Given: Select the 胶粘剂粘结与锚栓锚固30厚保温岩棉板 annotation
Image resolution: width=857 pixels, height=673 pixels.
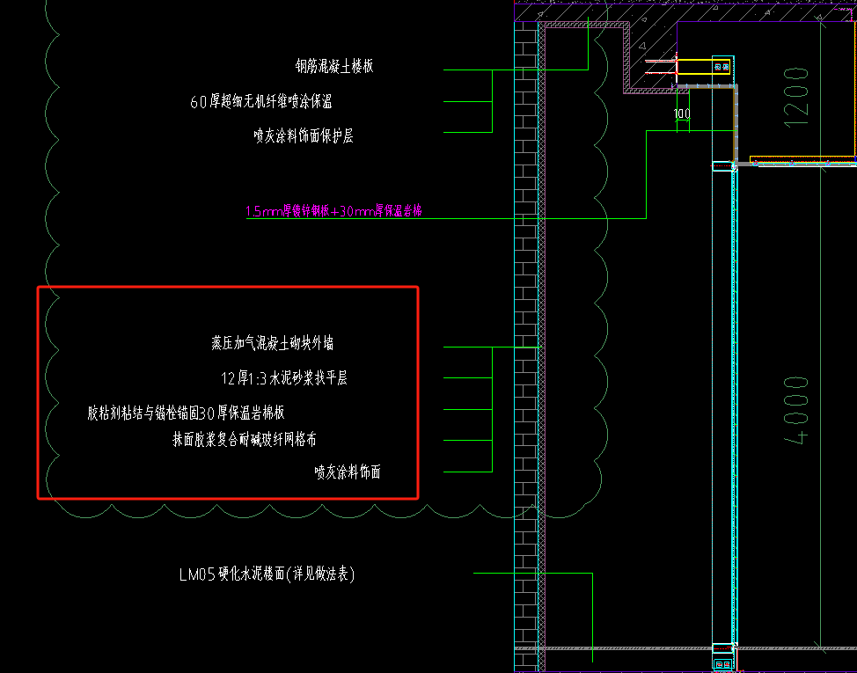Looking at the screenshot, I should point(185,412).
